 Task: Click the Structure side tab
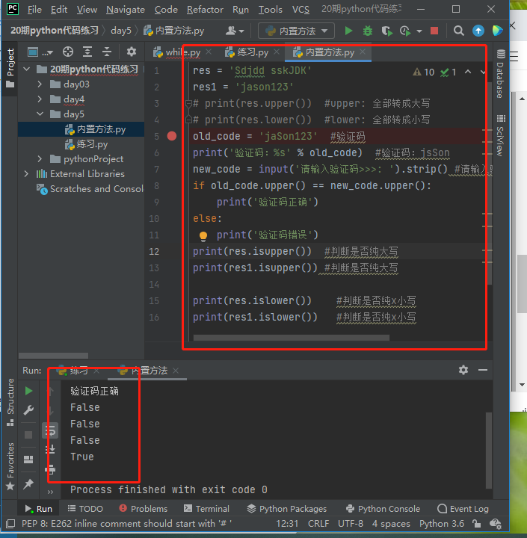pyautogui.click(x=10, y=401)
